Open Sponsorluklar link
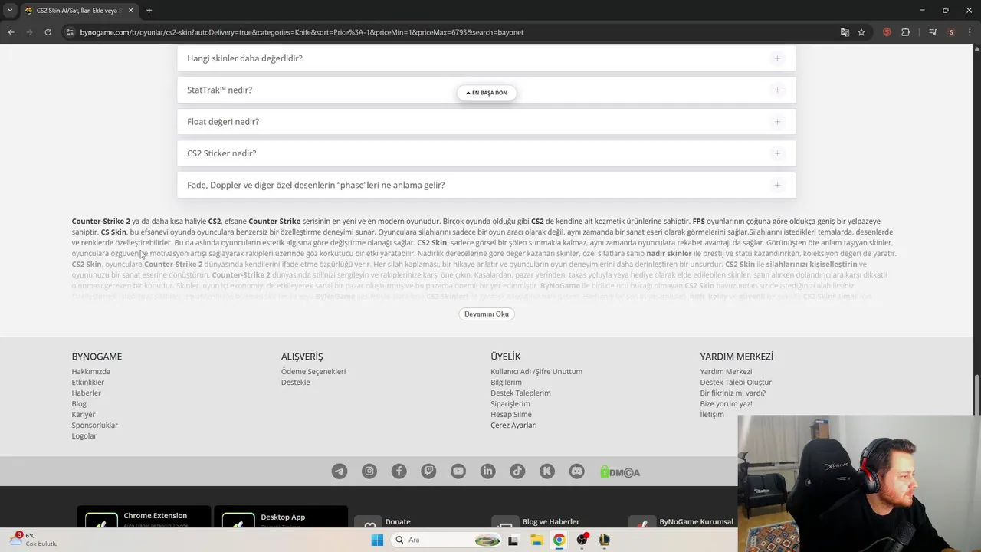981x552 pixels. (95, 425)
